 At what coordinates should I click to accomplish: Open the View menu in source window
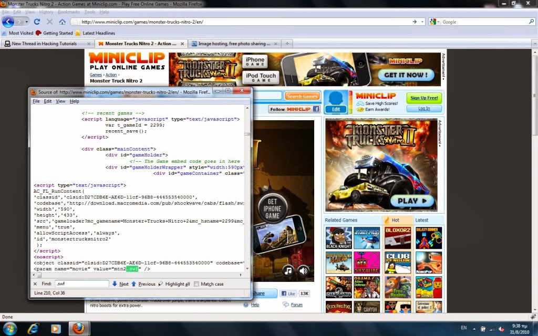point(60,101)
